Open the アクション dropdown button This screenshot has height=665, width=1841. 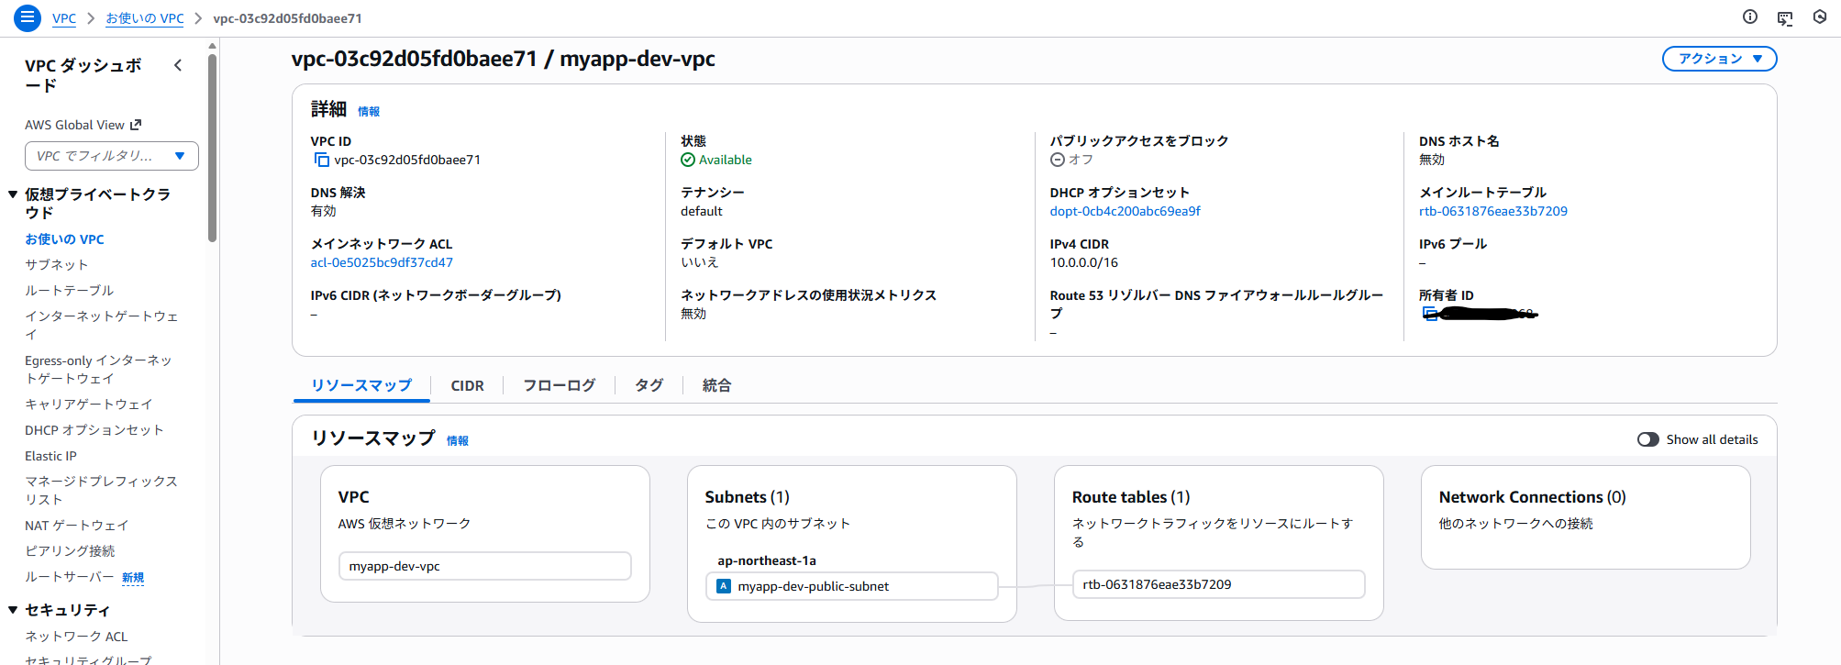point(1719,59)
